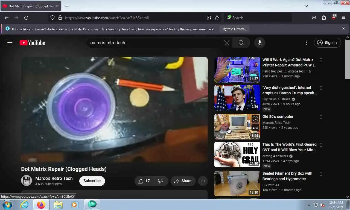Open the HOLY GRAIL CVT video thumbnail
This screenshot has height=210, width=350.
(237, 154)
